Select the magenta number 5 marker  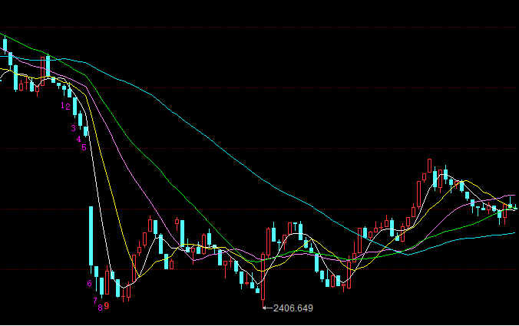pyautogui.click(x=84, y=147)
